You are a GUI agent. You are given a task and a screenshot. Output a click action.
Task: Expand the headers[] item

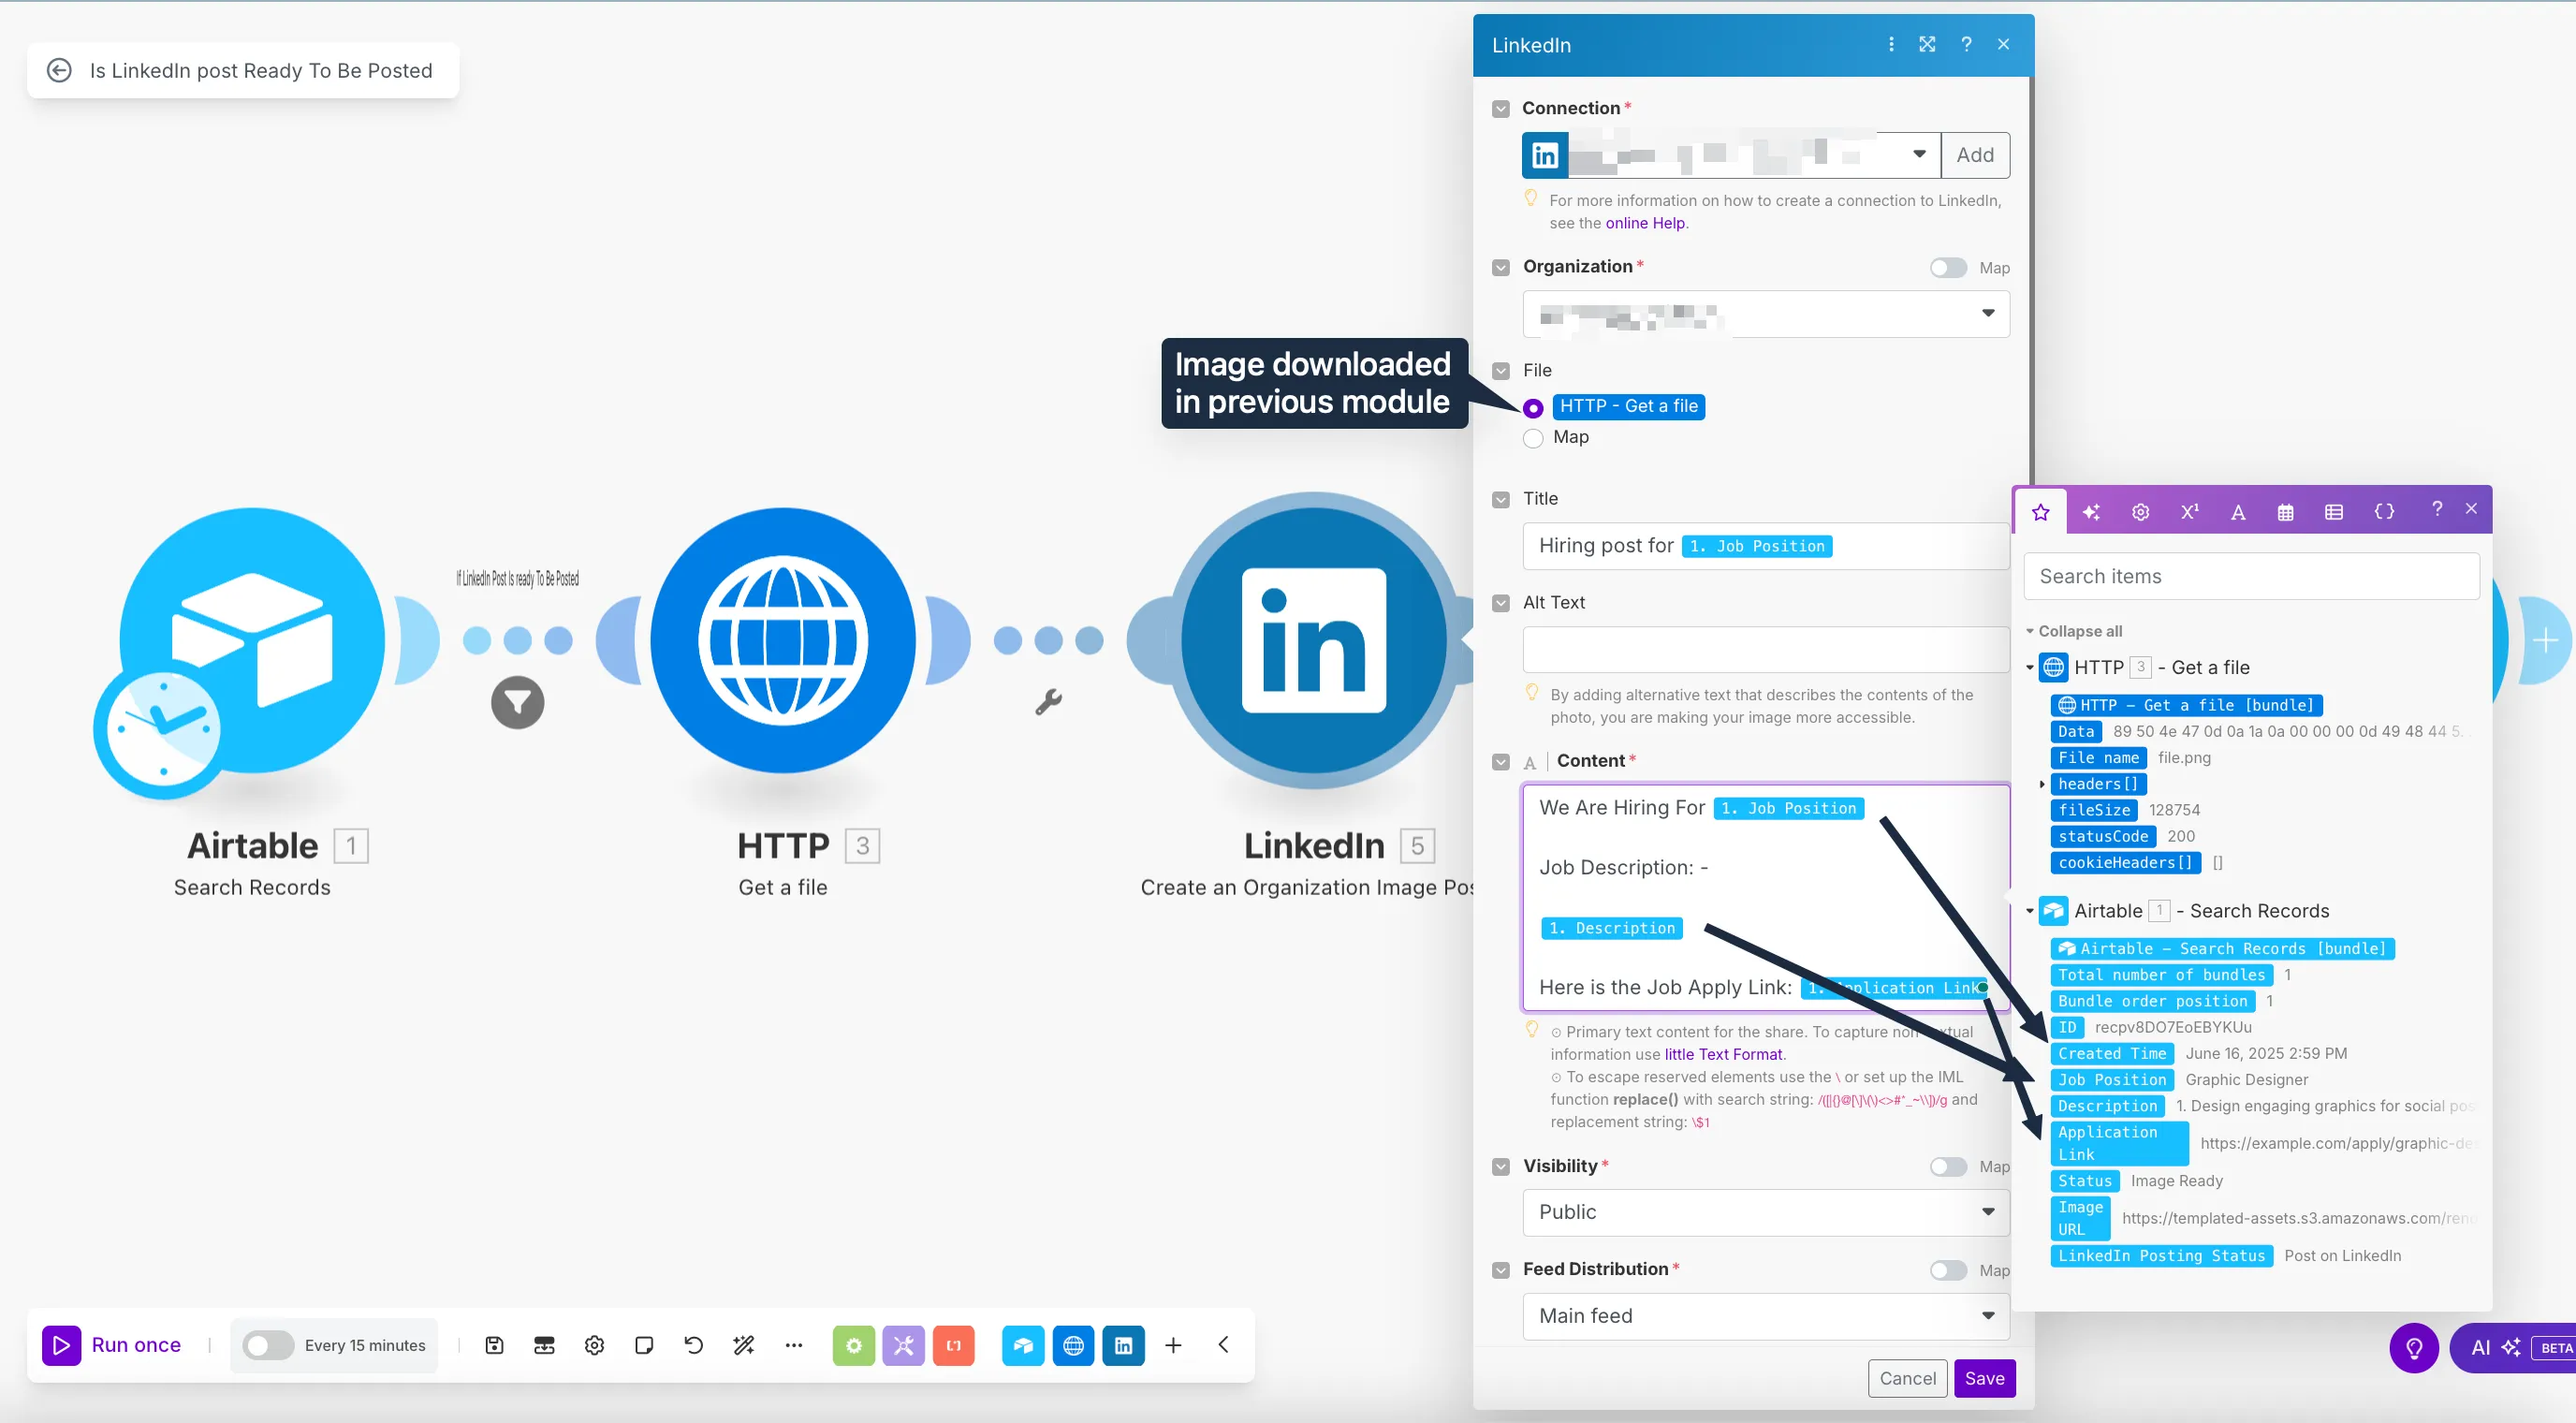pyautogui.click(x=2042, y=784)
